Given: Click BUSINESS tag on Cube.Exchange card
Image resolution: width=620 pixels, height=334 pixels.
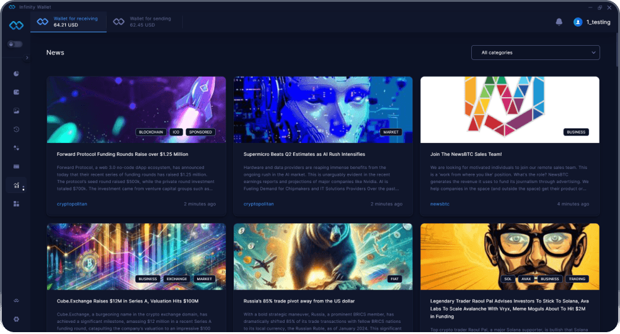Looking at the screenshot, I should click(148, 279).
